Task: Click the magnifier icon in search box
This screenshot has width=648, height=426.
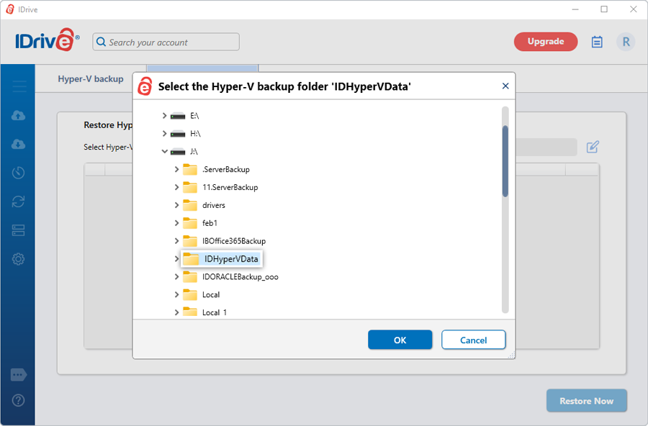Action: 102,42
